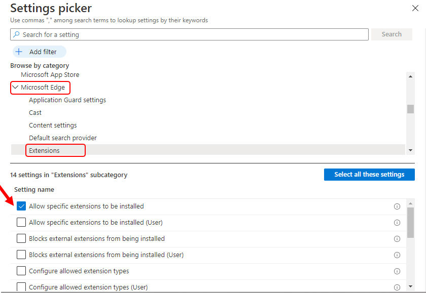This screenshot has width=426, height=293.
Task: Check Blocks external extensions from being installed (User)
Action: (x=21, y=255)
